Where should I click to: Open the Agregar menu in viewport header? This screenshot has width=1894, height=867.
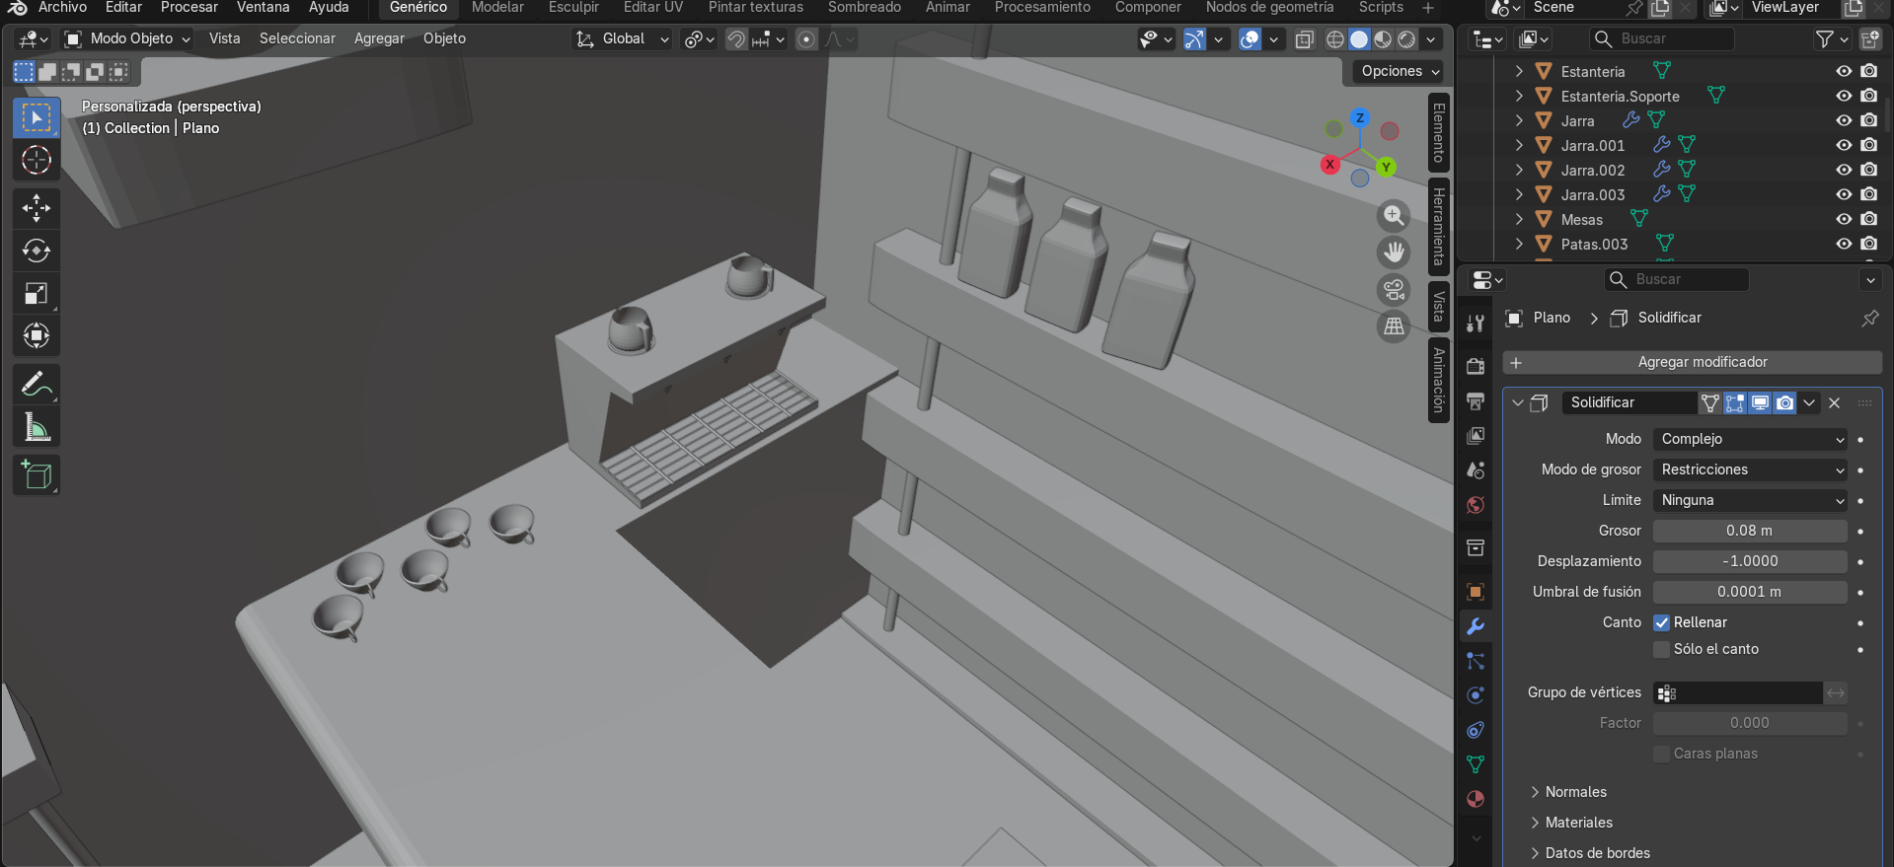coord(379,38)
